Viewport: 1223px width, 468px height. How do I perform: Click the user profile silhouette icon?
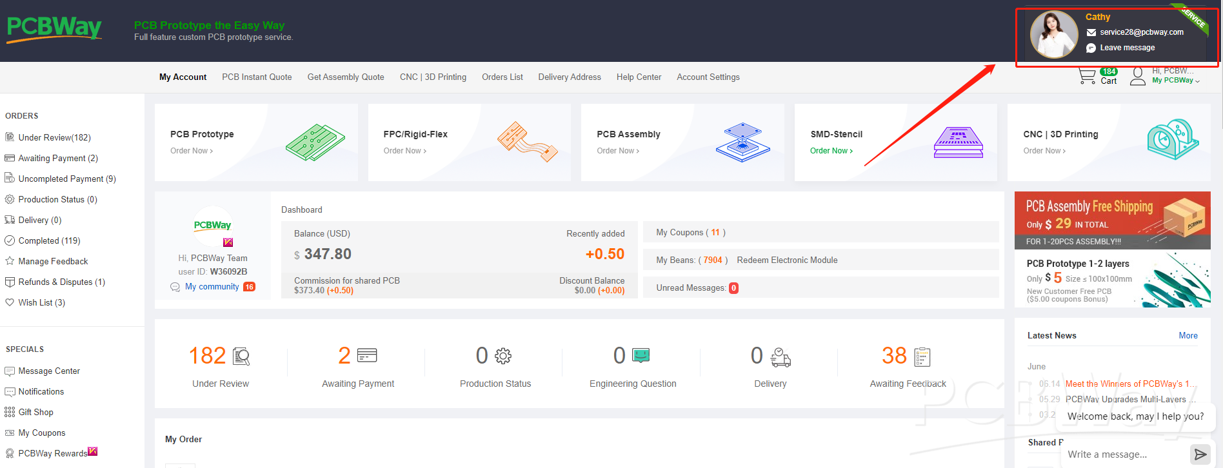click(x=1138, y=77)
